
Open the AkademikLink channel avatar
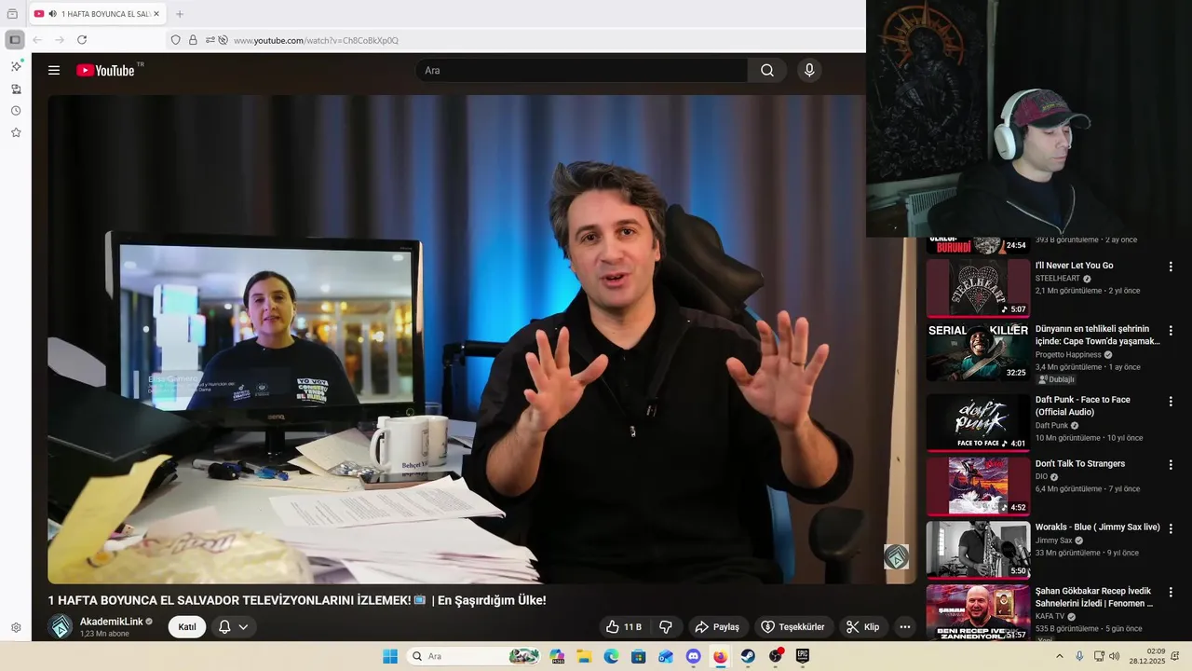click(x=61, y=627)
